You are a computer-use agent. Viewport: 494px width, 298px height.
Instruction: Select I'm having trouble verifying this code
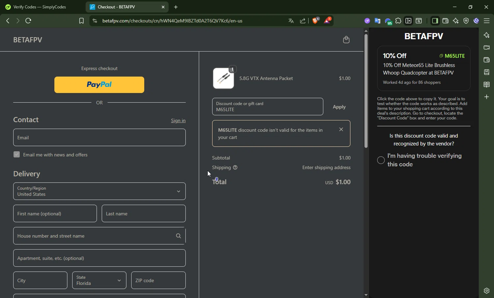coord(381,160)
